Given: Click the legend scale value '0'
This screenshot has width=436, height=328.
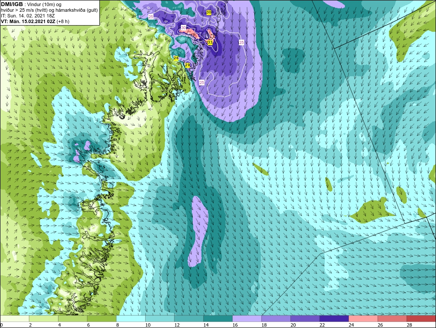Looking at the screenshot, I should pos(1,325).
